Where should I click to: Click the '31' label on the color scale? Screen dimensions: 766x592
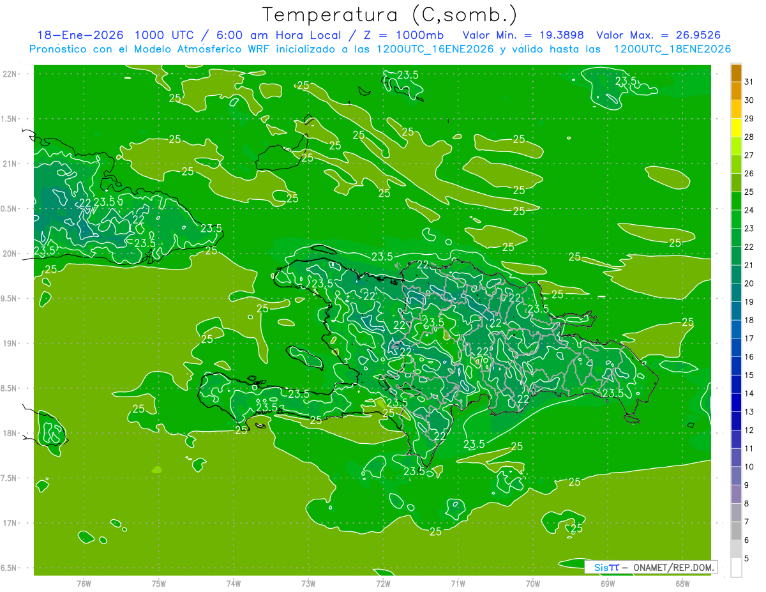[749, 82]
